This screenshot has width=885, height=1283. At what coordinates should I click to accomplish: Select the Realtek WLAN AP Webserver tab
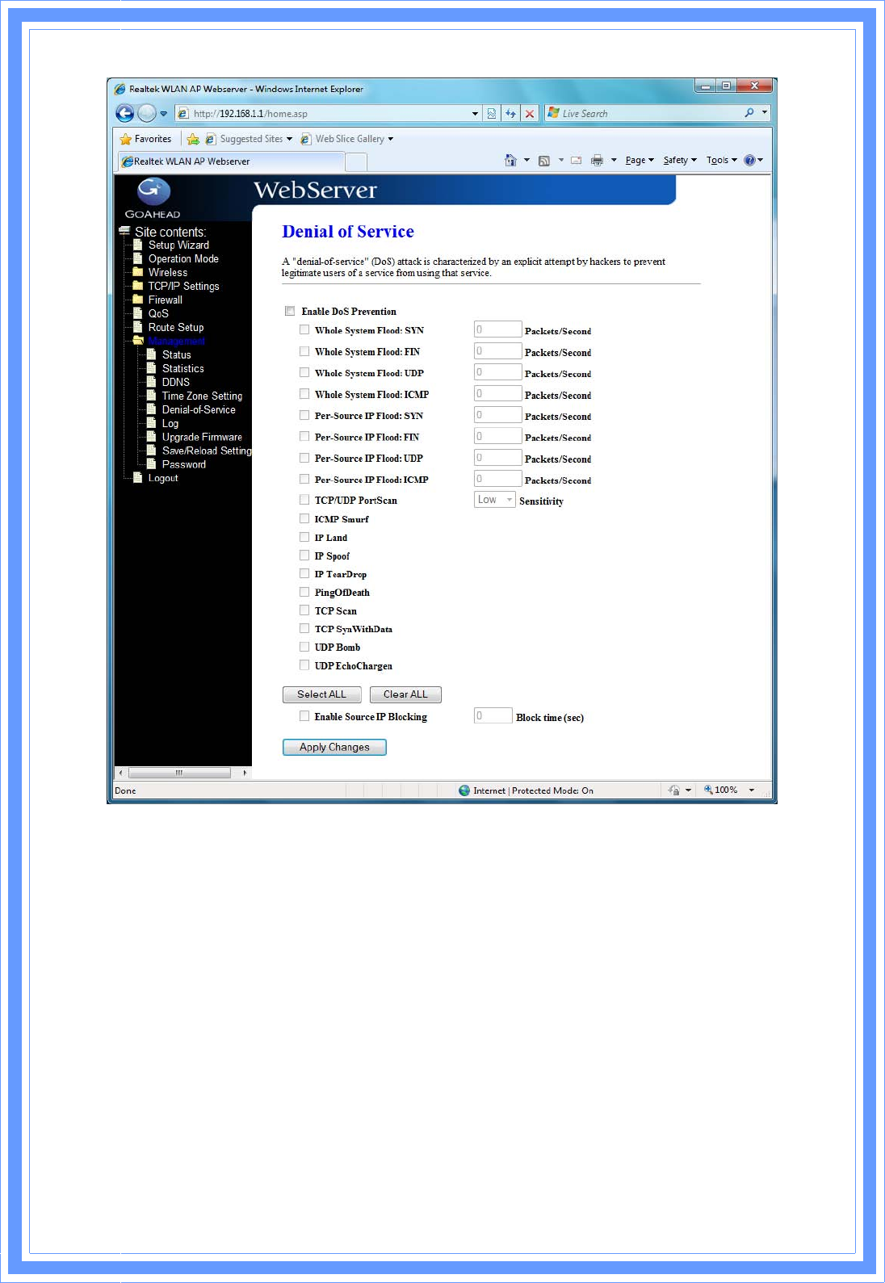232,161
